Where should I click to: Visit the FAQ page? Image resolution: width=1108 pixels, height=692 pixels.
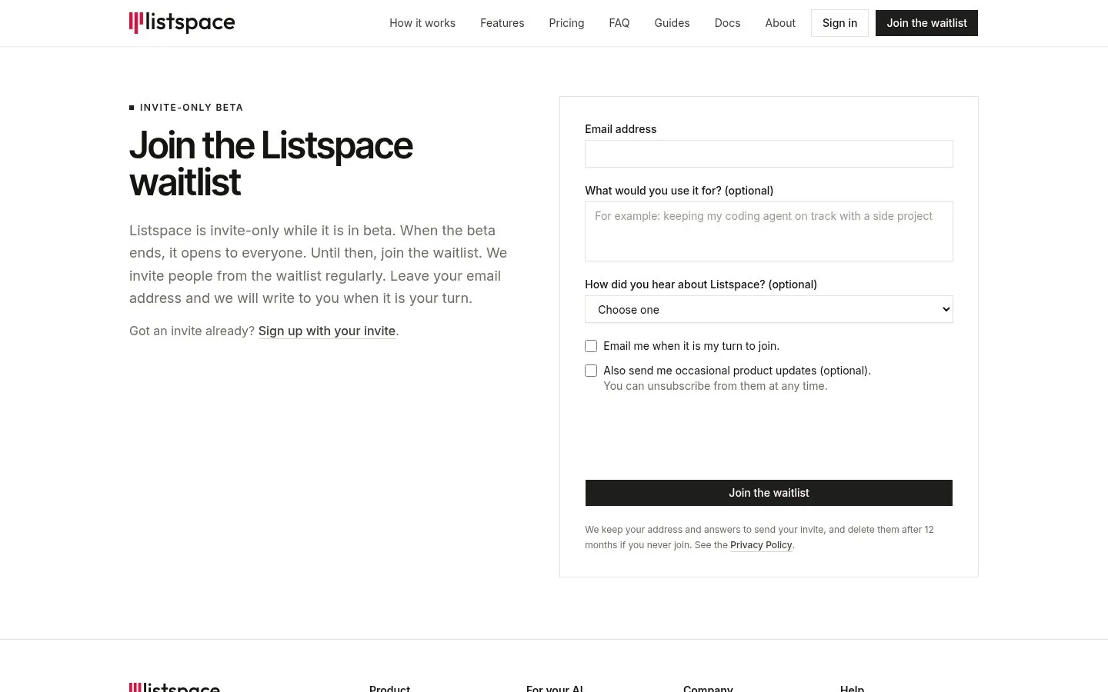coord(619,23)
